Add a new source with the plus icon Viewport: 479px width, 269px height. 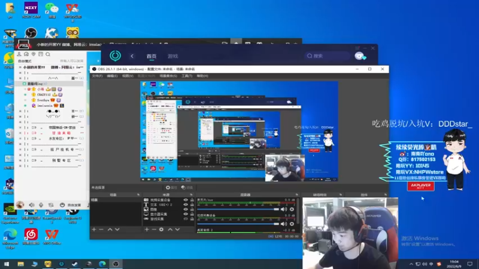[147, 230]
